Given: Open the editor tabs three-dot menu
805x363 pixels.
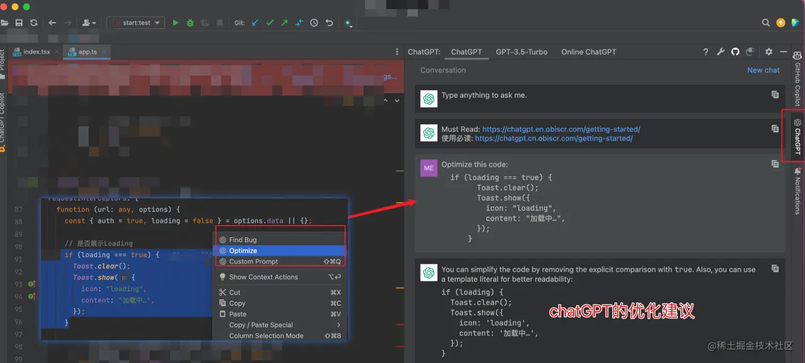Looking at the screenshot, I should pyautogui.click(x=397, y=52).
